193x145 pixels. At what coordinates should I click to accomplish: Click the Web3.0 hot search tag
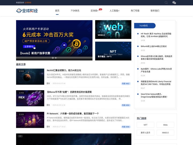click(165, 133)
